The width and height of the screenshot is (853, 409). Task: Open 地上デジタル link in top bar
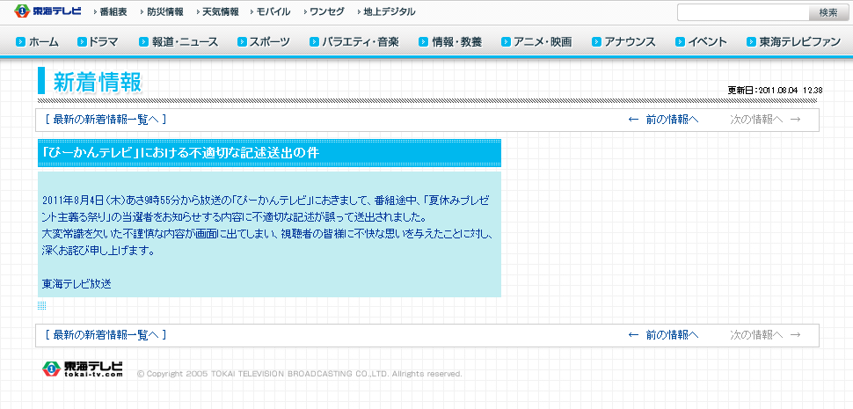(x=389, y=11)
